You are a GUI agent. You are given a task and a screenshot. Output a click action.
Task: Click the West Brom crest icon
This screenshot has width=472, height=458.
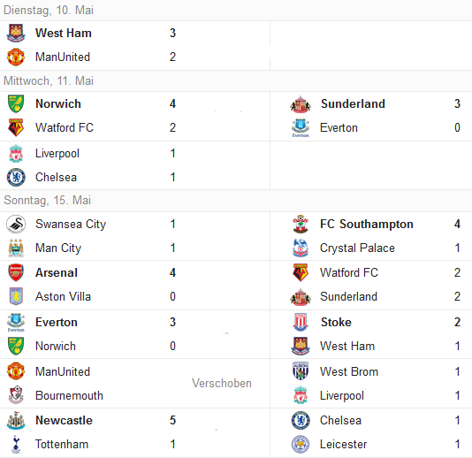pyautogui.click(x=301, y=370)
